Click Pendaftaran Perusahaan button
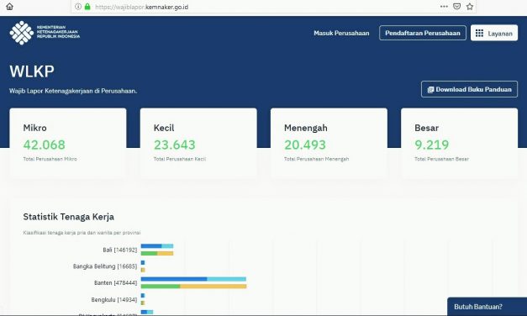This screenshot has height=316, width=527. pos(423,33)
